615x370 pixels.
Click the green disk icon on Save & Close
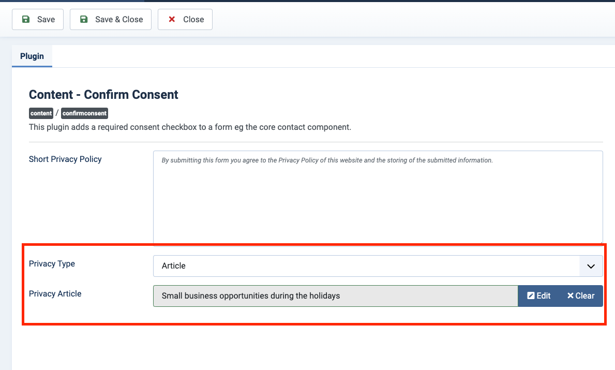pos(84,20)
